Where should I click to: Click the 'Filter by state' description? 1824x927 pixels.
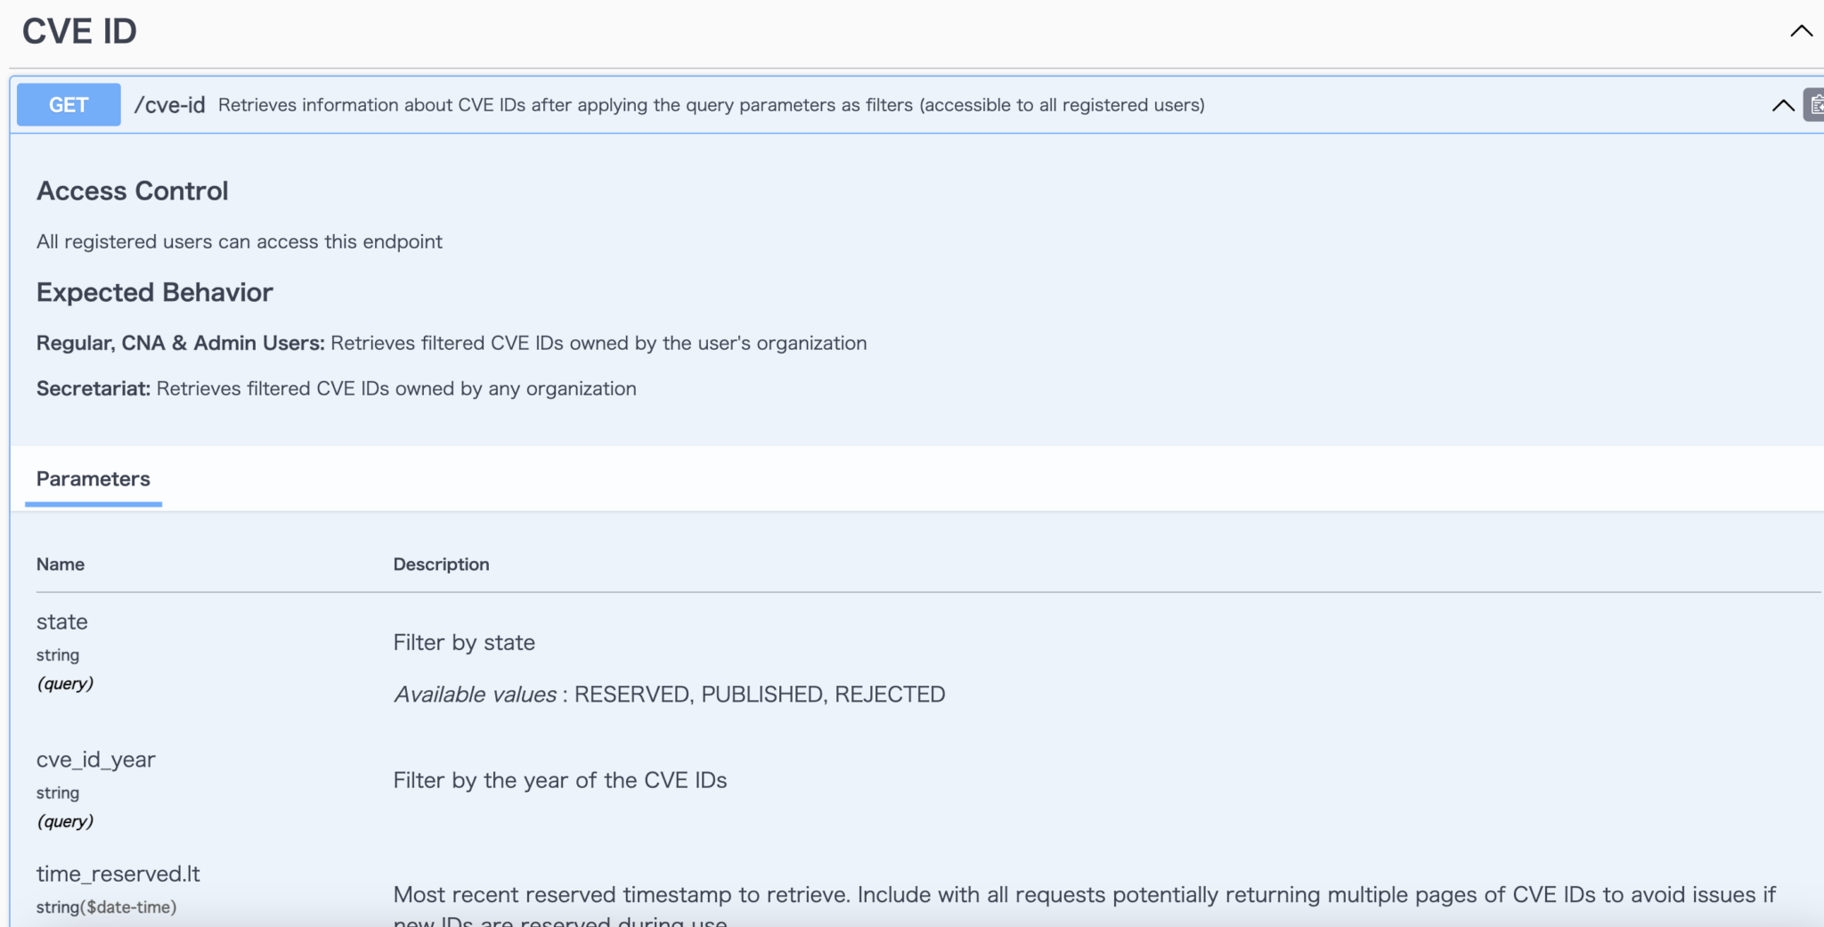(464, 643)
